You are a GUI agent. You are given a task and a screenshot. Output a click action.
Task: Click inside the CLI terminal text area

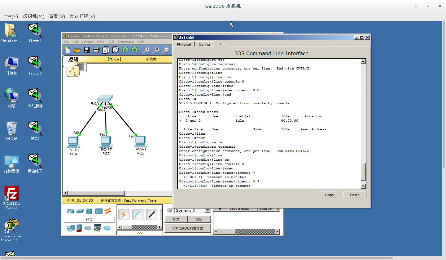pyautogui.click(x=269, y=123)
